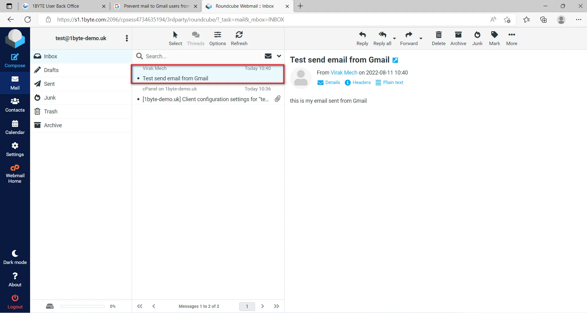Open browser settings ellipsis menu
This screenshot has width=587, height=313.
(x=579, y=20)
